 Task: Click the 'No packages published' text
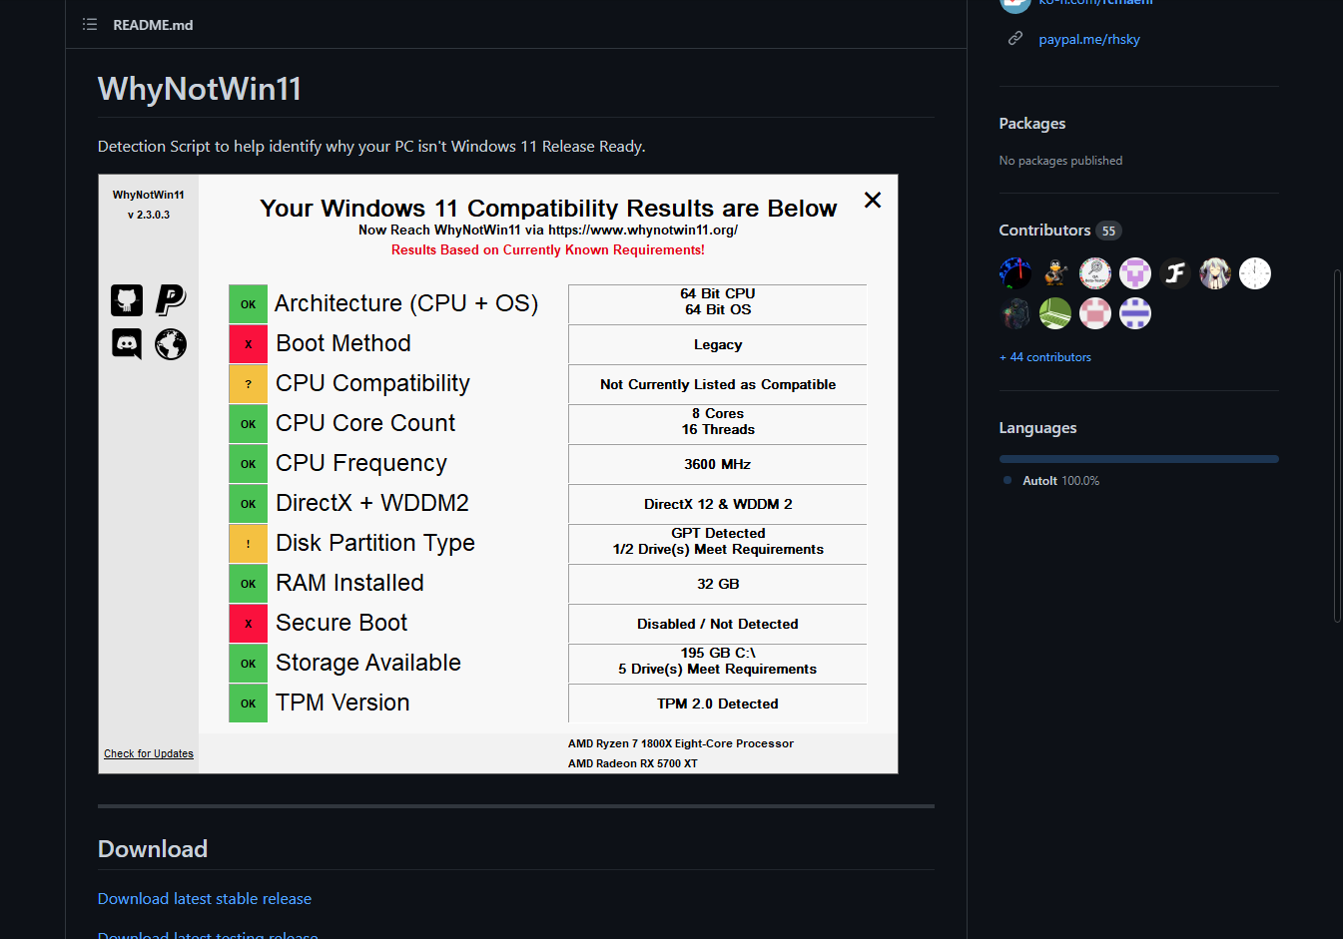point(1060,161)
